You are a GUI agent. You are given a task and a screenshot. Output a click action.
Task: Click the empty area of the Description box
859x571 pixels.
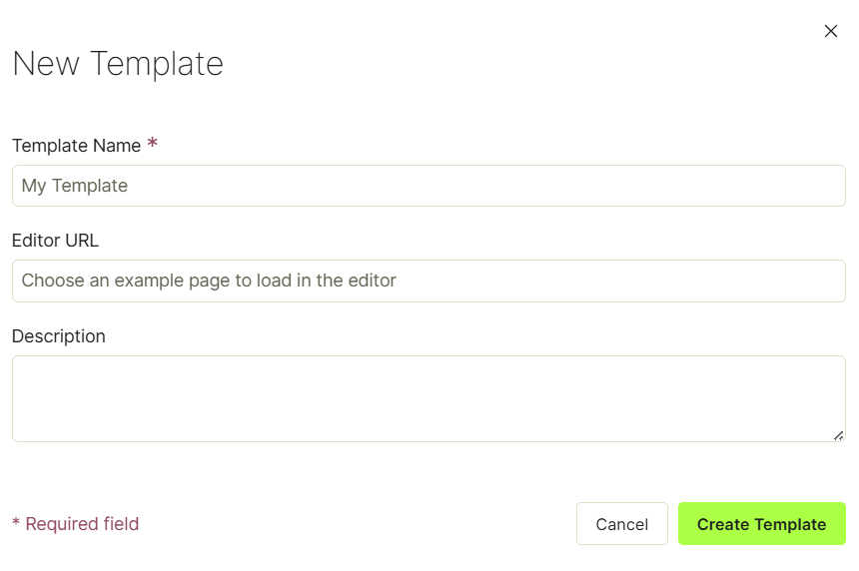(x=429, y=398)
